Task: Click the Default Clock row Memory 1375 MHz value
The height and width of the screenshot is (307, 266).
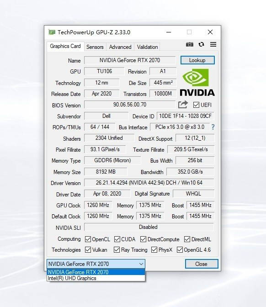Action: (x=150, y=216)
